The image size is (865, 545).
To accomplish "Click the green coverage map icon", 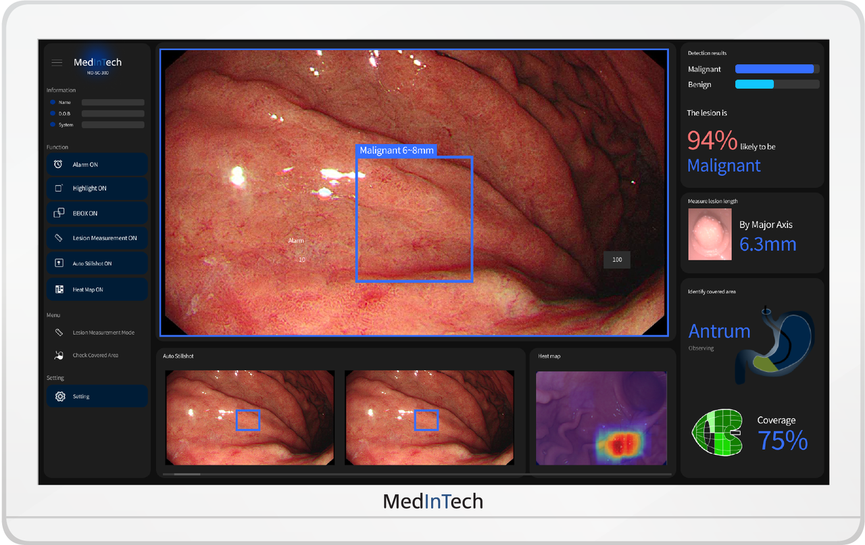I will tap(716, 433).
